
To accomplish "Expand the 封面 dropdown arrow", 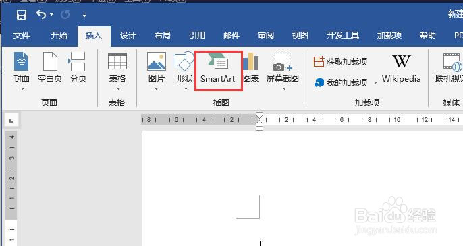I will [x=22, y=88].
